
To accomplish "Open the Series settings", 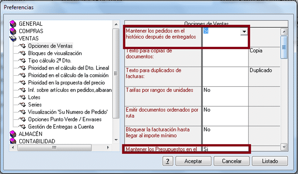I will click(35, 105).
